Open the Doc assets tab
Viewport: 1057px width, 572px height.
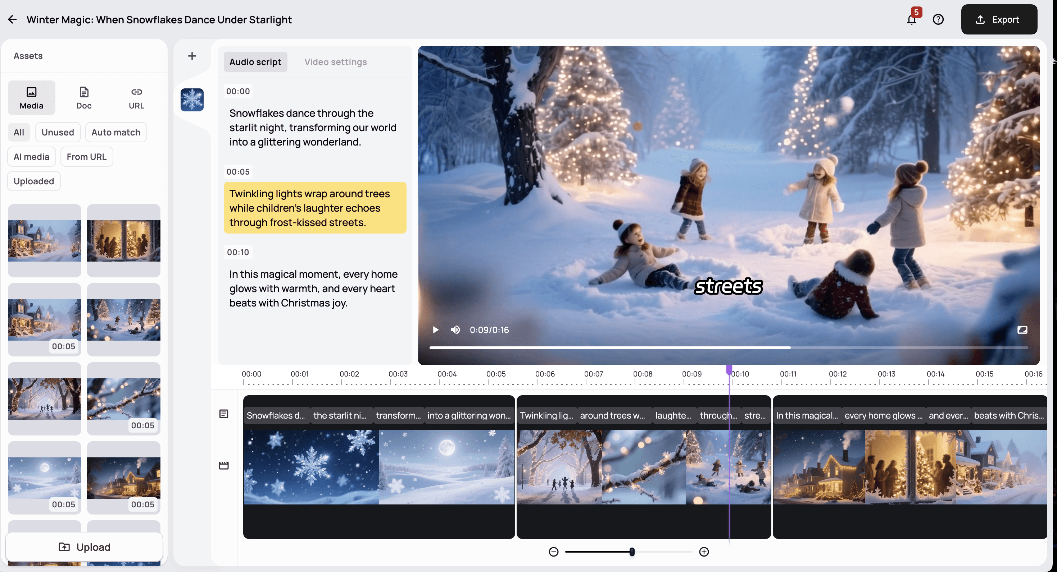pos(84,97)
